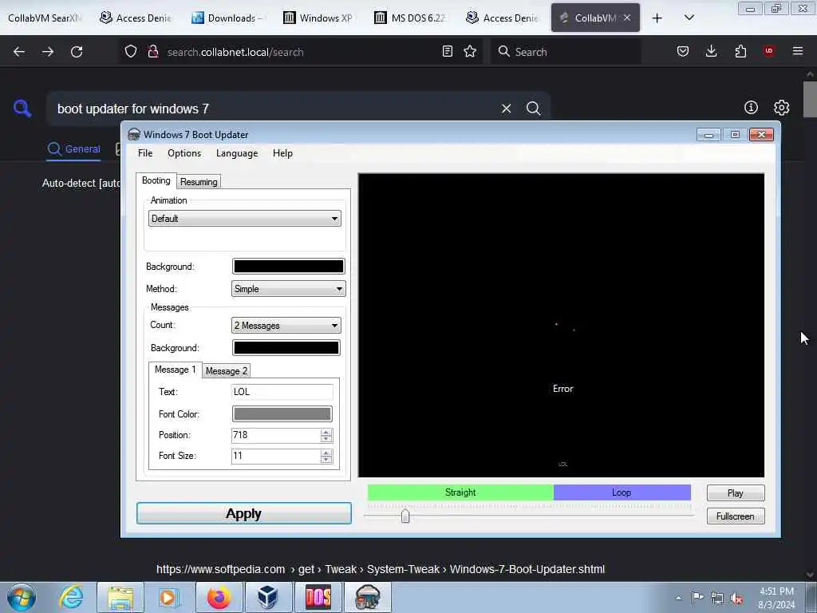Screen dimensions: 817x613
Task: Decrease the Font Size with down arrow
Action: (x=326, y=460)
